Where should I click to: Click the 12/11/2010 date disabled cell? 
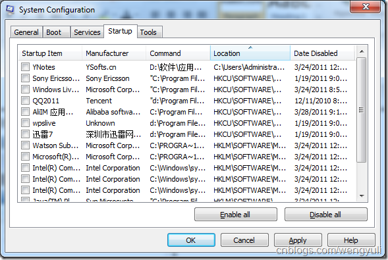(321, 101)
